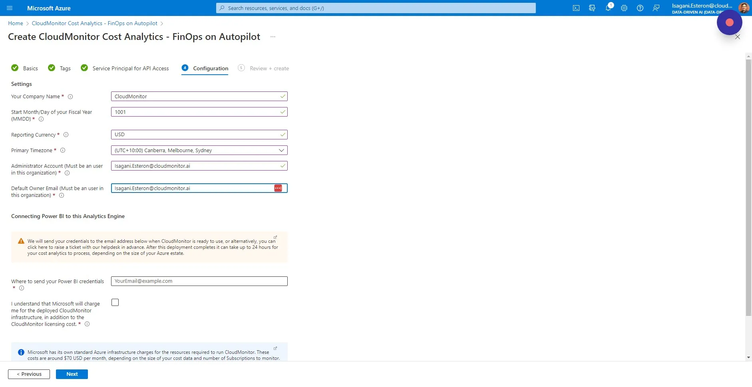Image resolution: width=752 pixels, height=387 pixels.
Task: Open Cloud Shell from the top bar
Action: [x=576, y=8]
